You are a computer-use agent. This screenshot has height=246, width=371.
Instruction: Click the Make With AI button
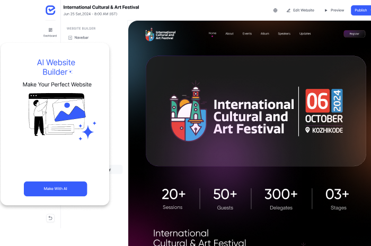[55, 189]
